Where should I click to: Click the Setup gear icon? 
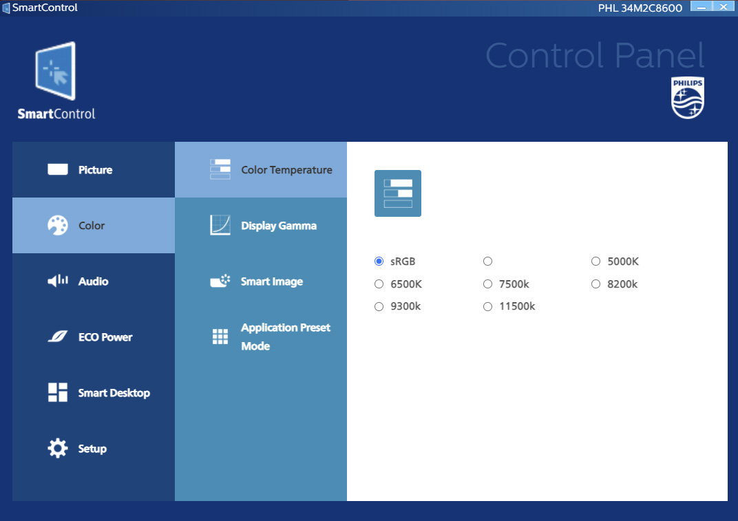(57, 448)
